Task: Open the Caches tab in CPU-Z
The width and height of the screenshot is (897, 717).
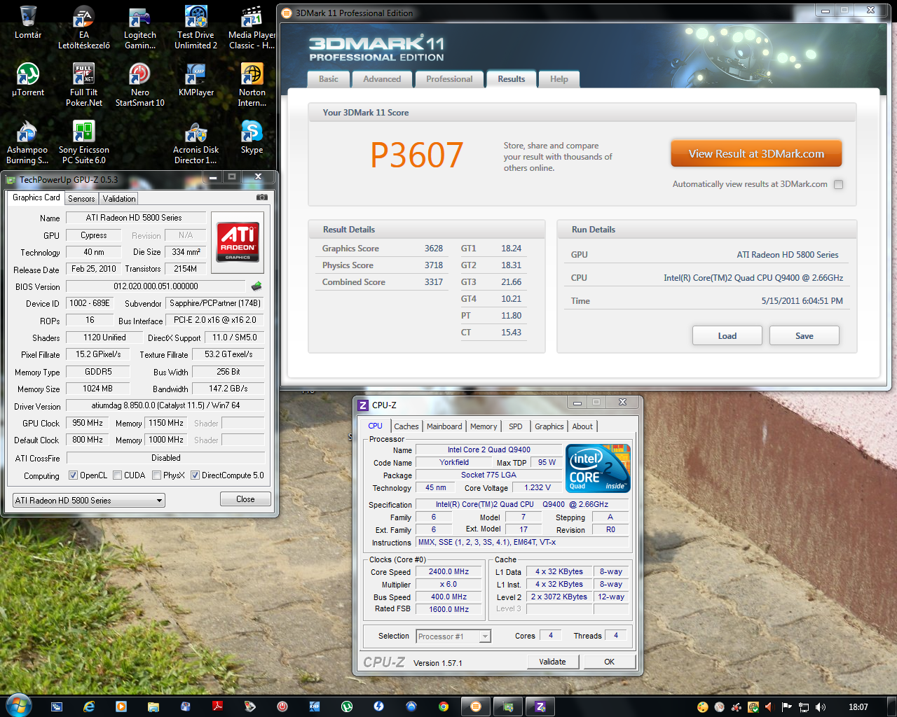Action: [406, 426]
